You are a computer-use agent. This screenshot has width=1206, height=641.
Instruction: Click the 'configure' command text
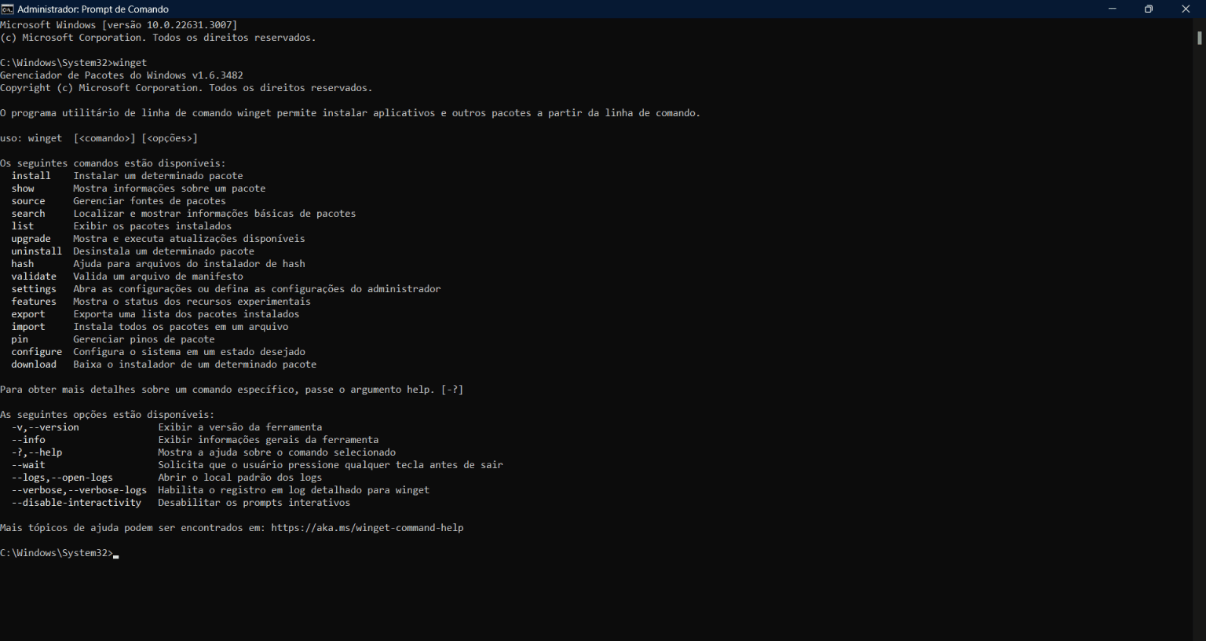36,351
